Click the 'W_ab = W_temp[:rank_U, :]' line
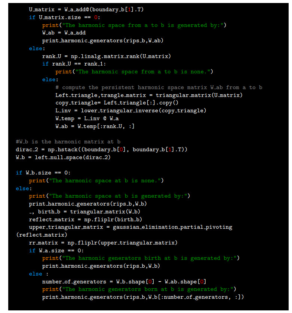Image resolution: width=292 pixels, height=313 pixels. (95, 126)
